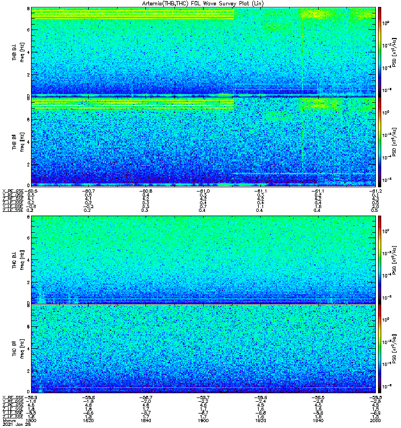Click the PSD [nT²/Hz] label of THB B⊥ panel
401x428 pixels.
coord(394,52)
